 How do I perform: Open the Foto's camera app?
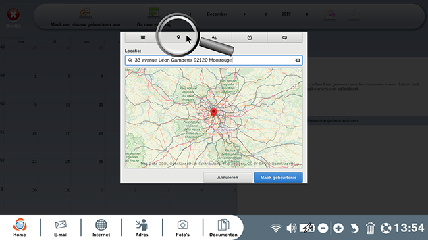click(182, 228)
